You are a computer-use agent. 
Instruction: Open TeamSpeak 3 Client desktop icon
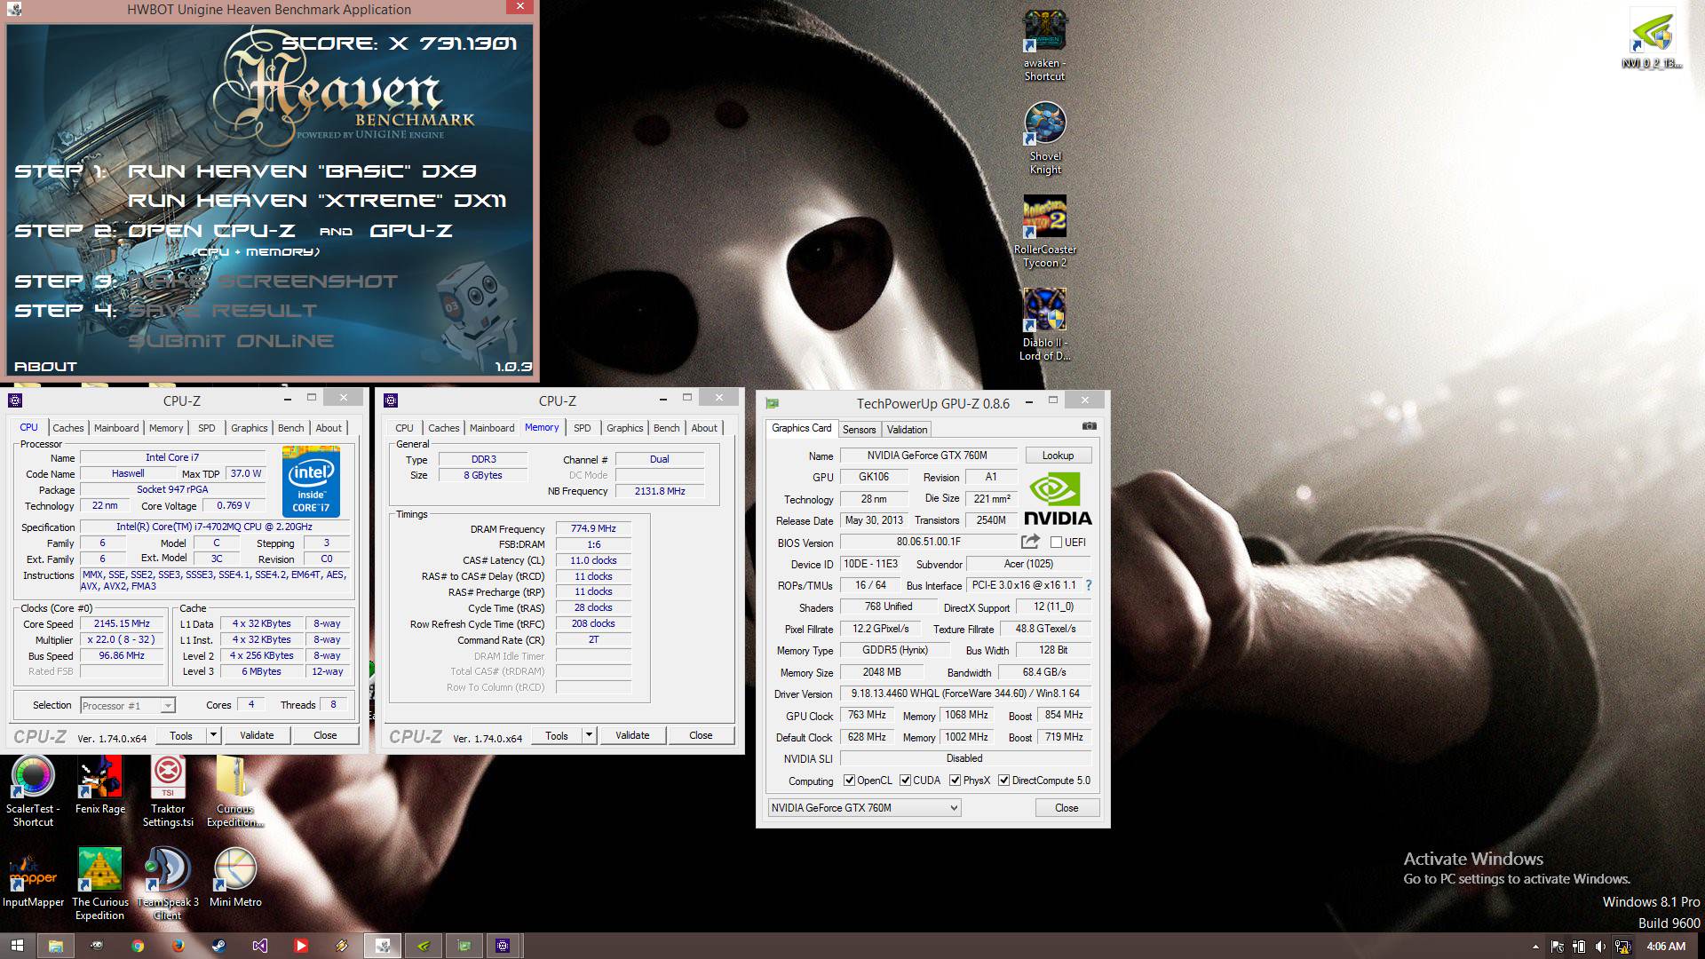tap(168, 884)
